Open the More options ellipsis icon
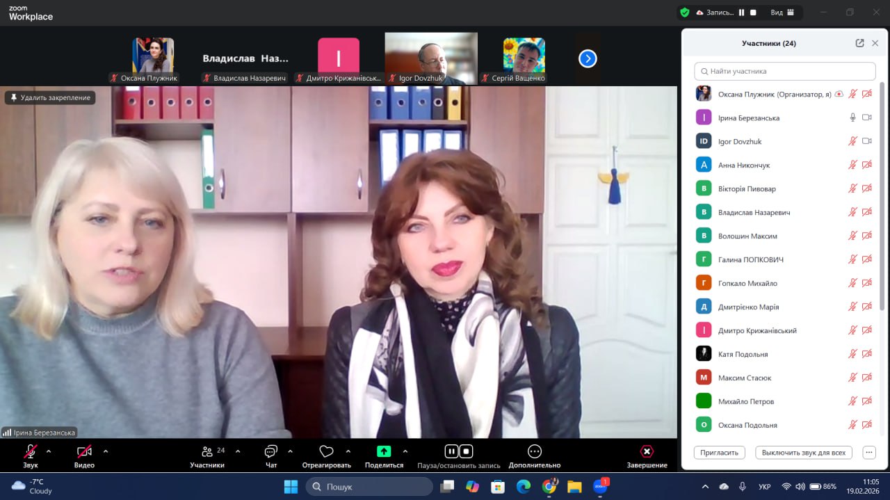This screenshot has height=500, width=890. [534, 451]
